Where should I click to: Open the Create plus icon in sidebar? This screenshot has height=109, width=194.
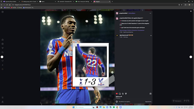click(x=3, y=65)
